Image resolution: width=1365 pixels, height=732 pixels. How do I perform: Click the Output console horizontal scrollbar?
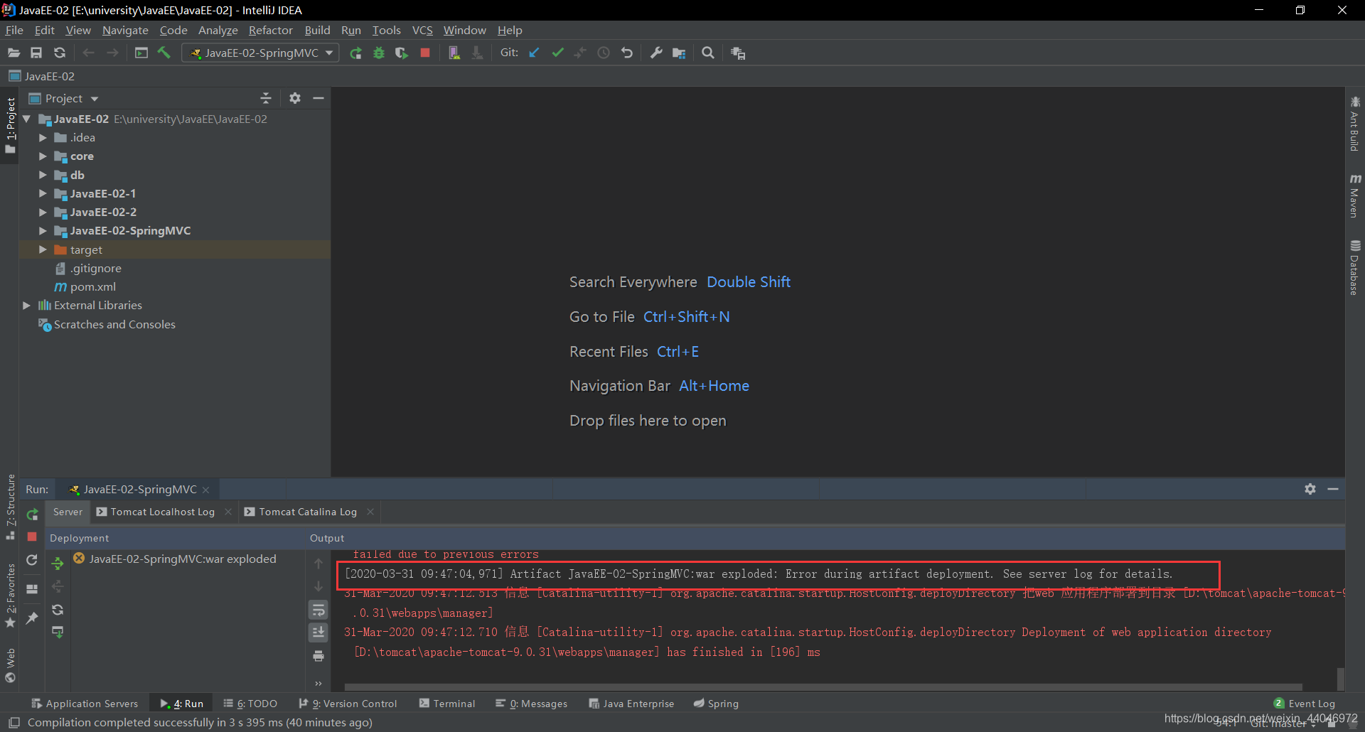coord(823,687)
